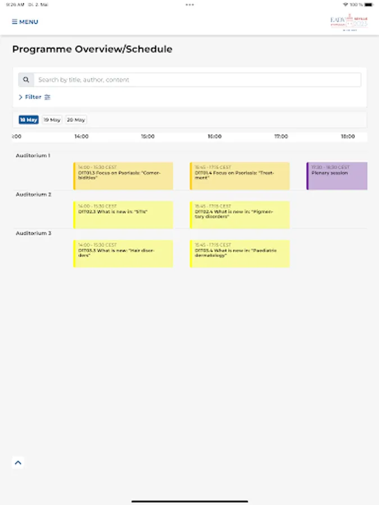Image resolution: width=379 pixels, height=505 pixels.
Task: Click the MENU text label
Action: 27,21
